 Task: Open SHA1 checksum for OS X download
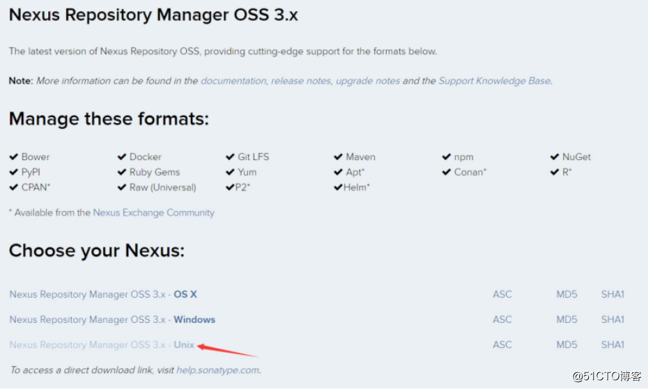point(612,294)
